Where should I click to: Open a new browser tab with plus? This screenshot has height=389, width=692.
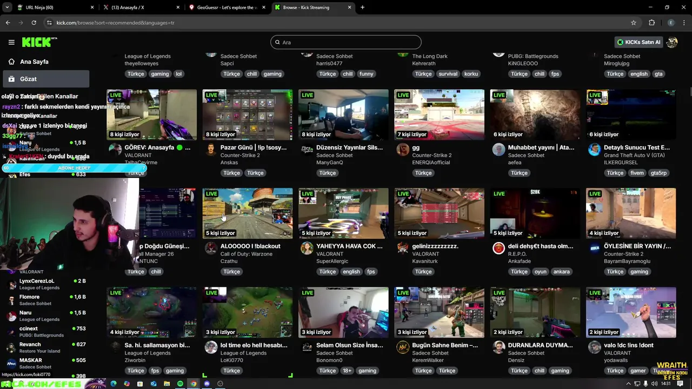[x=362, y=8]
